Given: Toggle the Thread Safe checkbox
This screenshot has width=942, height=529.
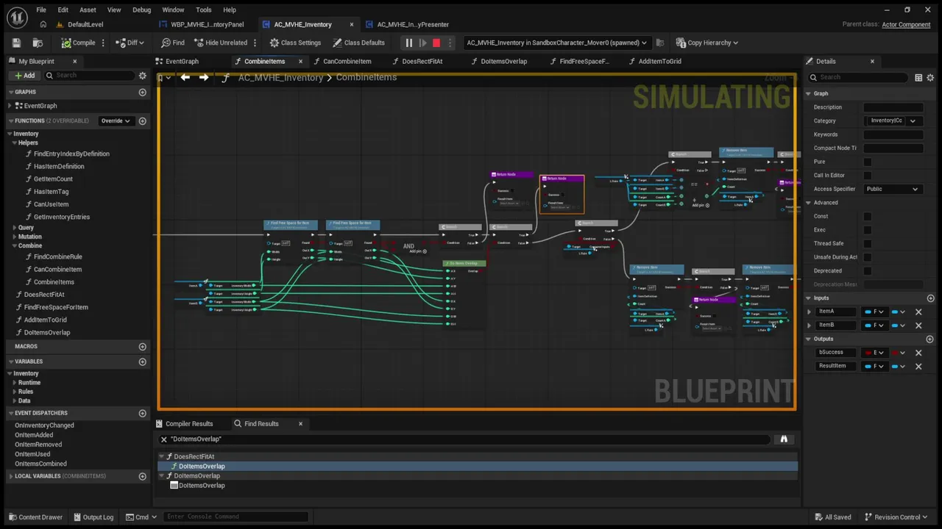Looking at the screenshot, I should coord(867,243).
